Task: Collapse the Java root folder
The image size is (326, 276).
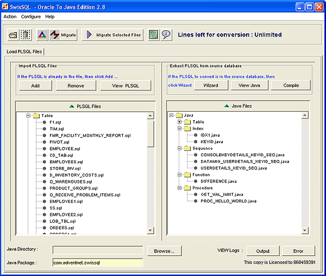Action: pyautogui.click(x=171, y=115)
